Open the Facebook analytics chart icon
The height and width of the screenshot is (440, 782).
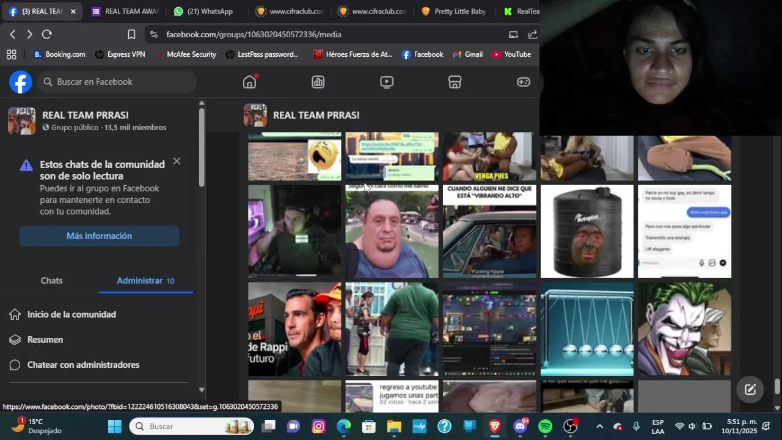click(x=318, y=82)
